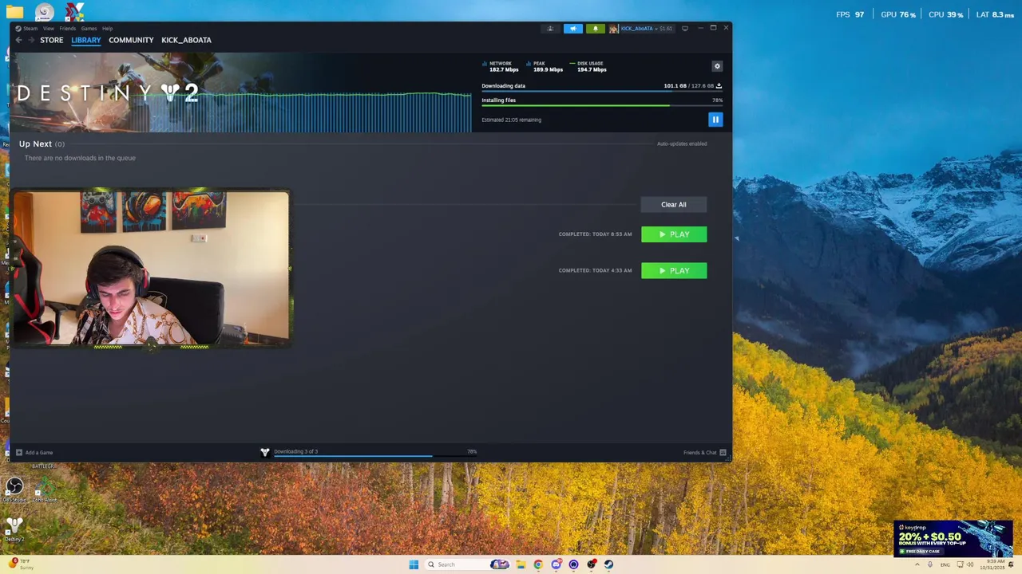Screen dimensions: 1022x574
Task: Click Auto-updates enabled text
Action: (682, 144)
